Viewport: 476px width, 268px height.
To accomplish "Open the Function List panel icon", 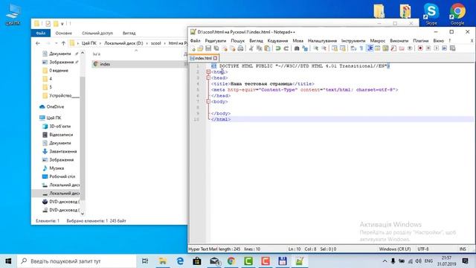I will click(393, 48).
